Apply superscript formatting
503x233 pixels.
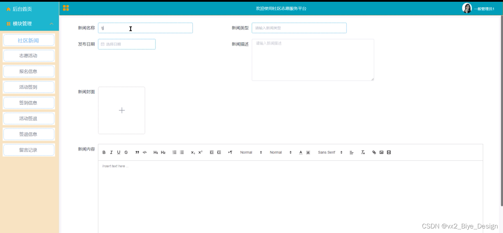click(200, 152)
